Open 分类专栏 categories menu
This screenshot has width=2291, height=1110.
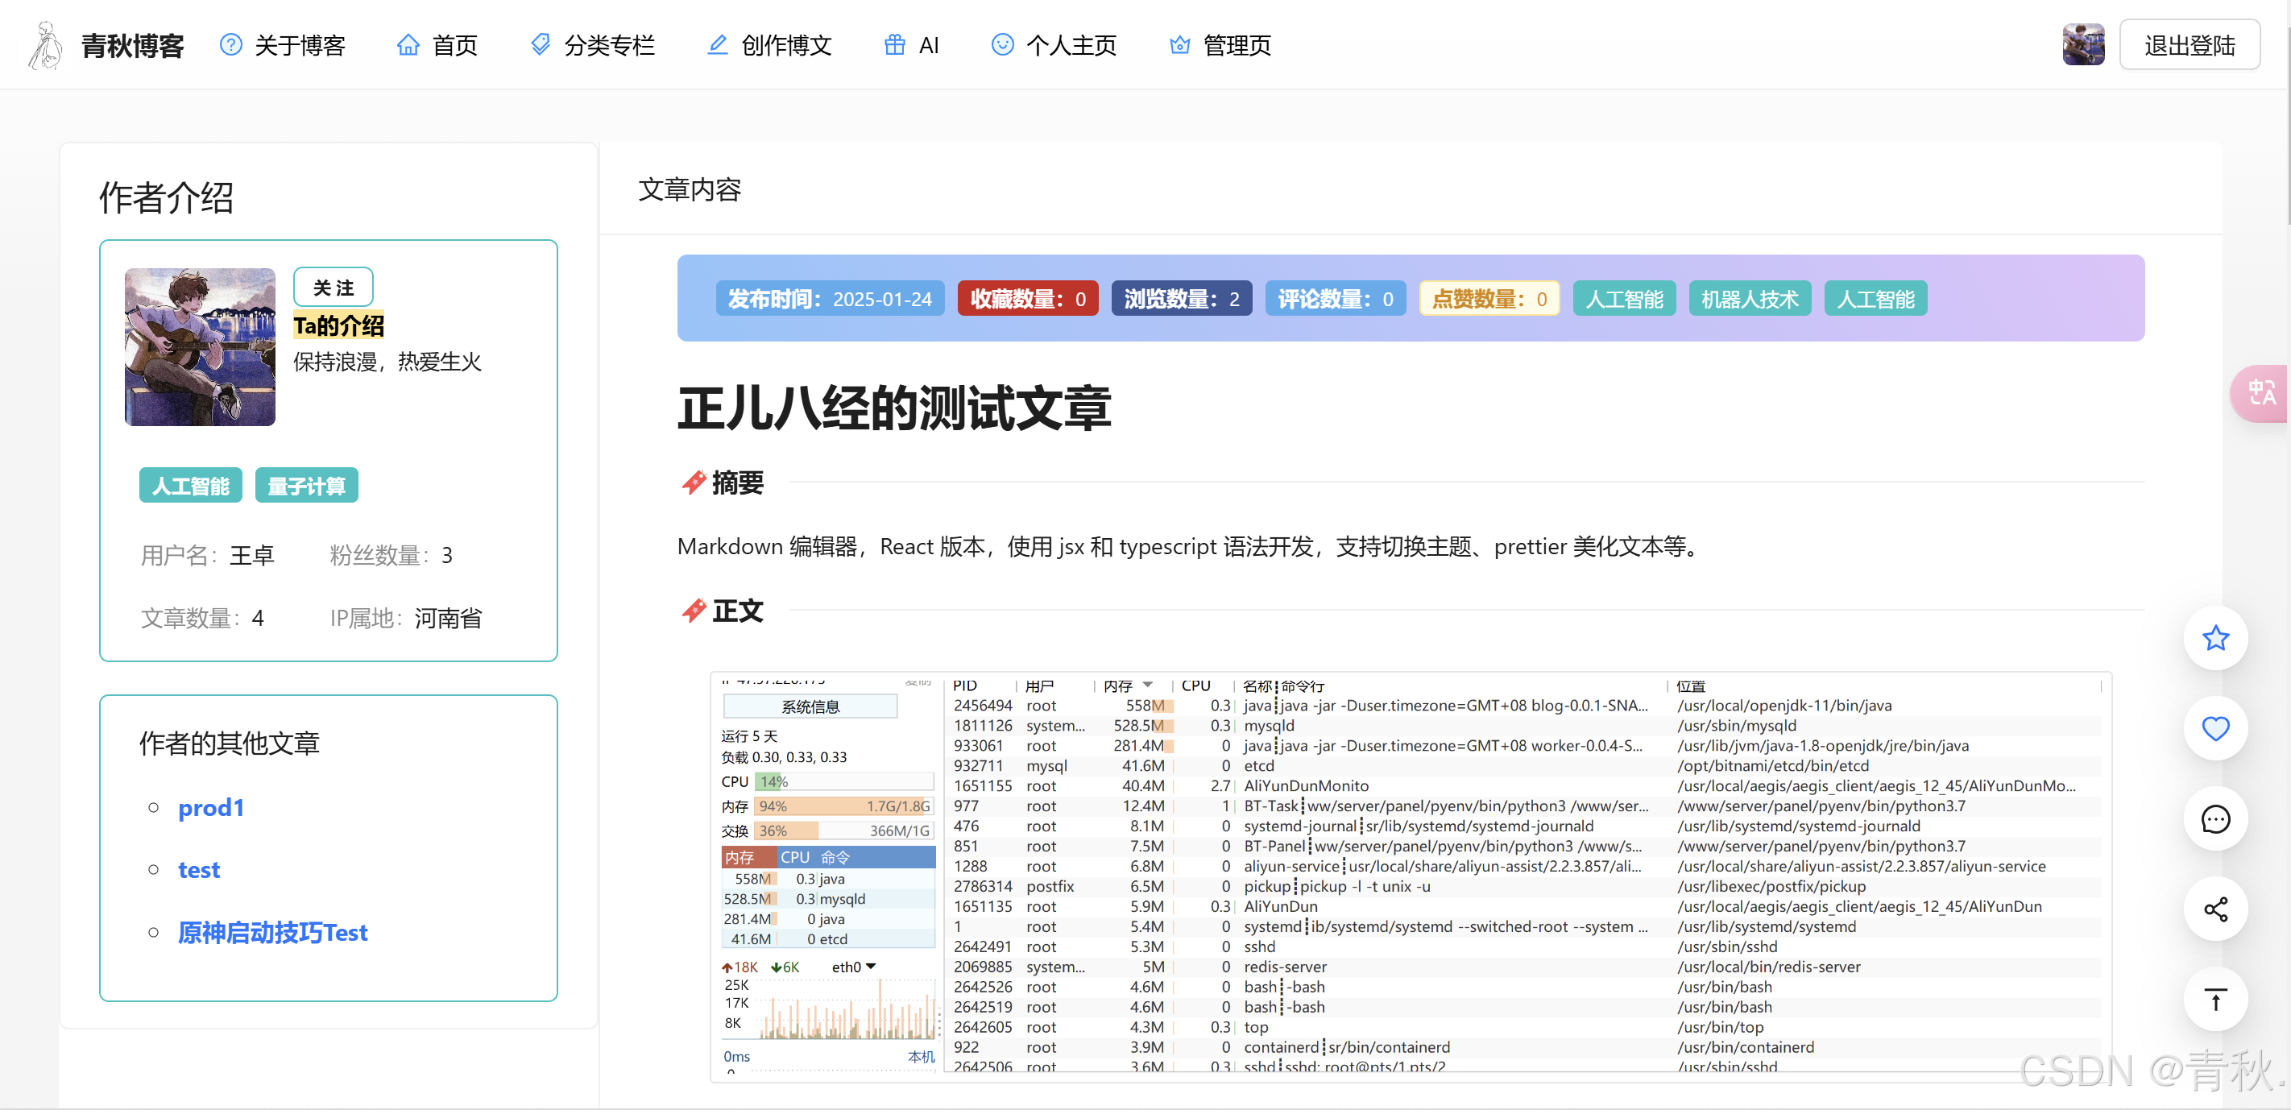pos(592,45)
